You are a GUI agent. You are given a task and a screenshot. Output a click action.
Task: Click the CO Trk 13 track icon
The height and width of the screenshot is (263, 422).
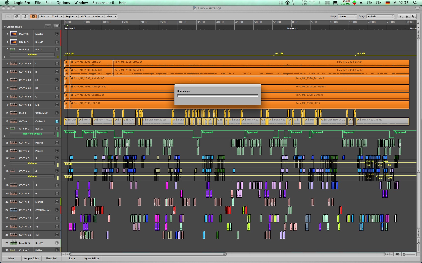[14, 210]
